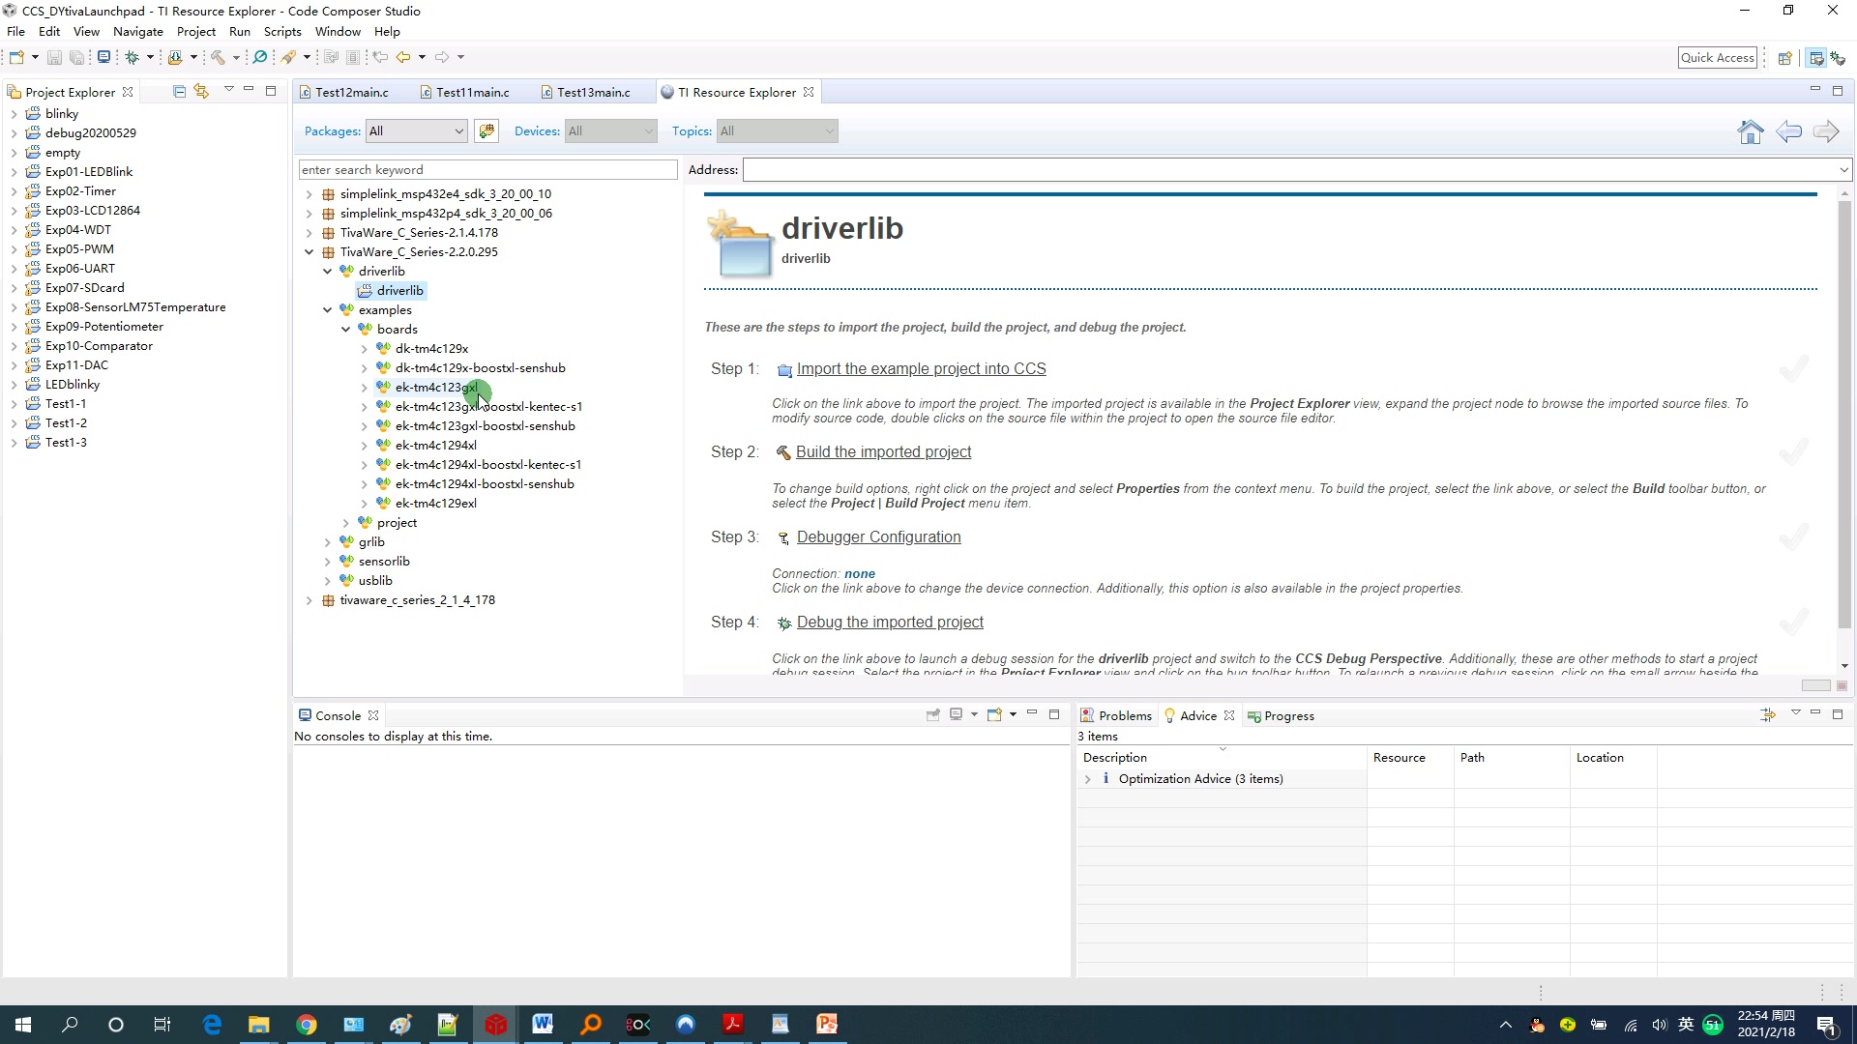Click the yellow Back navigation arrow in toolbar
The image size is (1857, 1044).
[x=403, y=57]
